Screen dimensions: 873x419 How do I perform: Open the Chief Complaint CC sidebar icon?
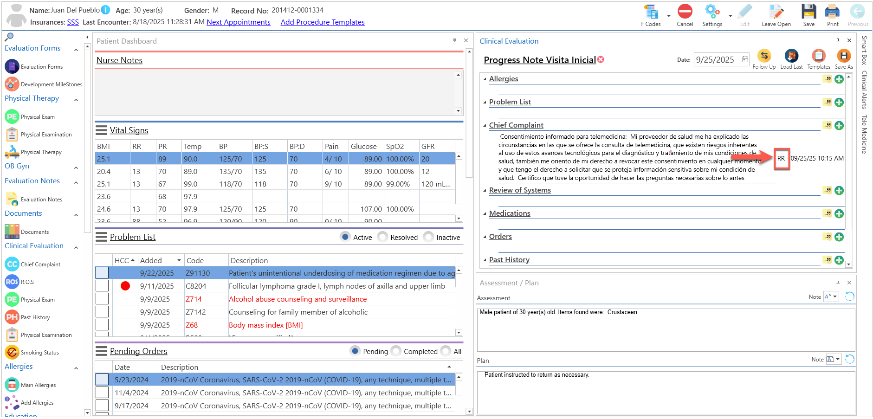pos(12,264)
